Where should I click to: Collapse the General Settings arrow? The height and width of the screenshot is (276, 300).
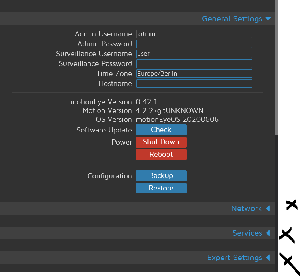pyautogui.click(x=268, y=19)
